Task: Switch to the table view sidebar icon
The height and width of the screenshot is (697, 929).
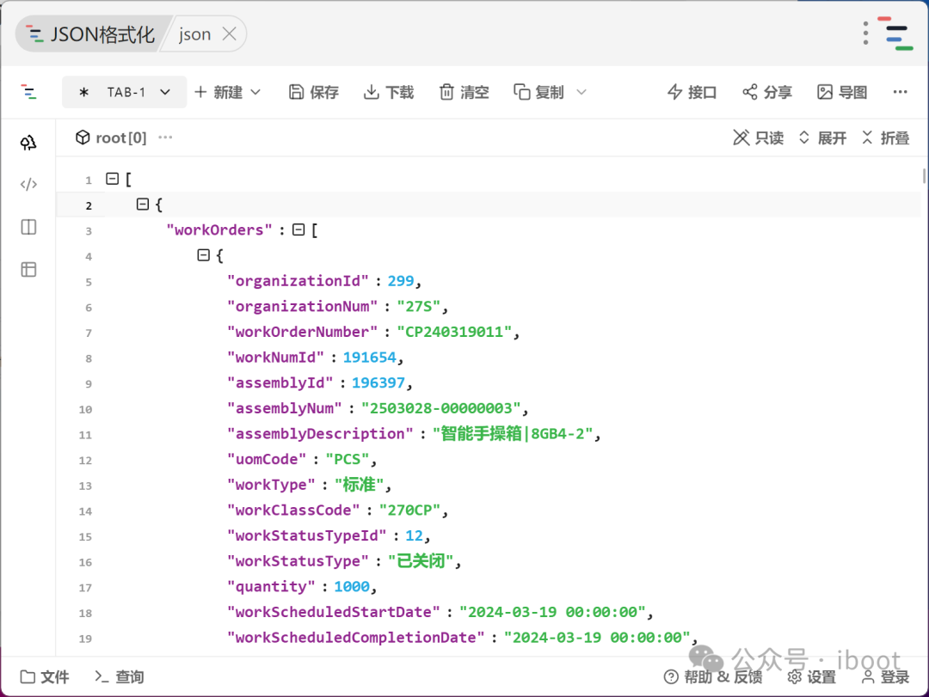Action: point(28,270)
